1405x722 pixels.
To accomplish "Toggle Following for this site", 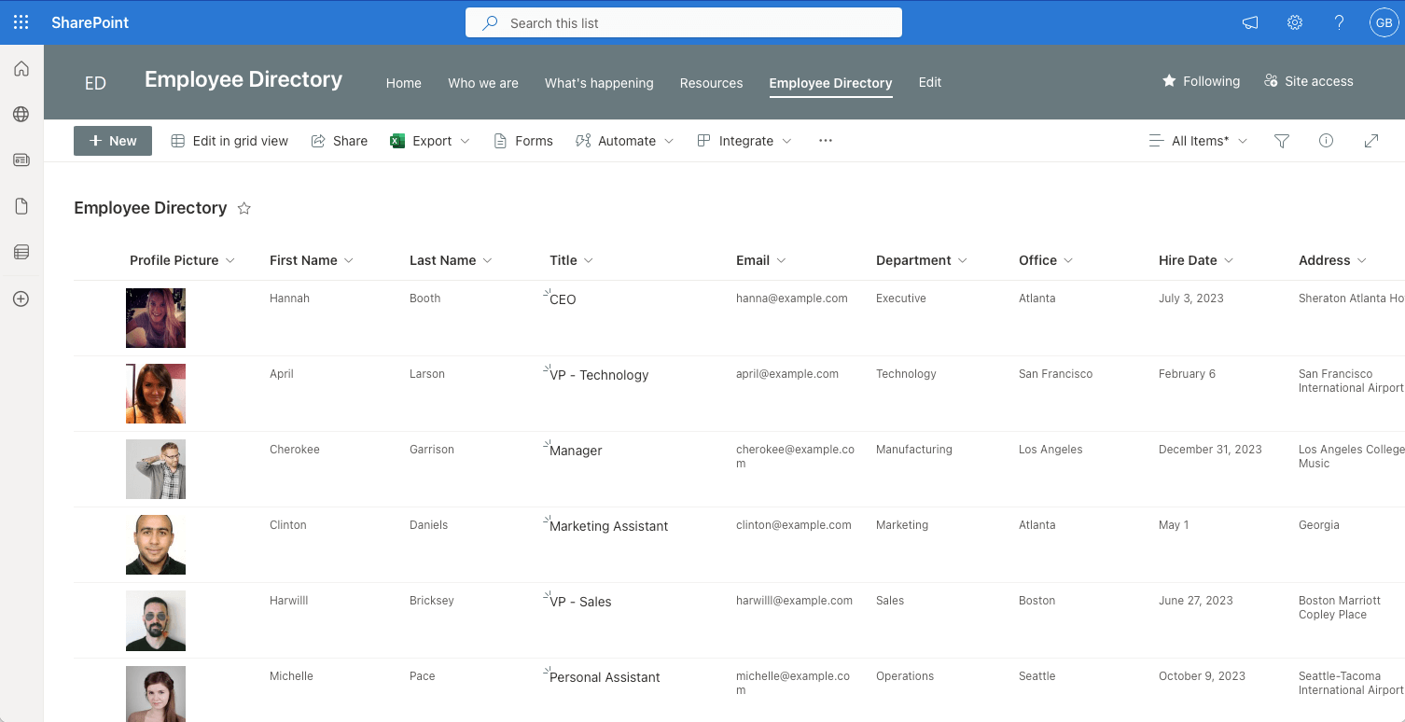I will (1201, 81).
